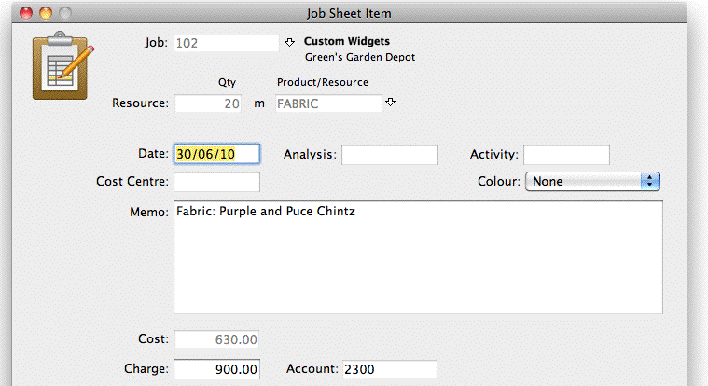Click the Account field showing 2300

(x=389, y=369)
